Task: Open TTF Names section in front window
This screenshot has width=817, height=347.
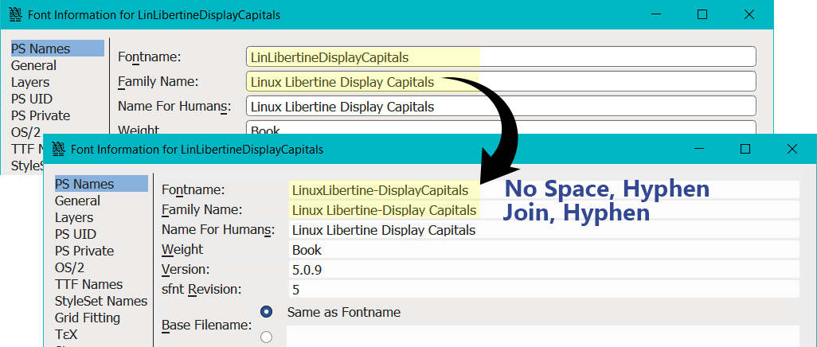Action: click(88, 284)
